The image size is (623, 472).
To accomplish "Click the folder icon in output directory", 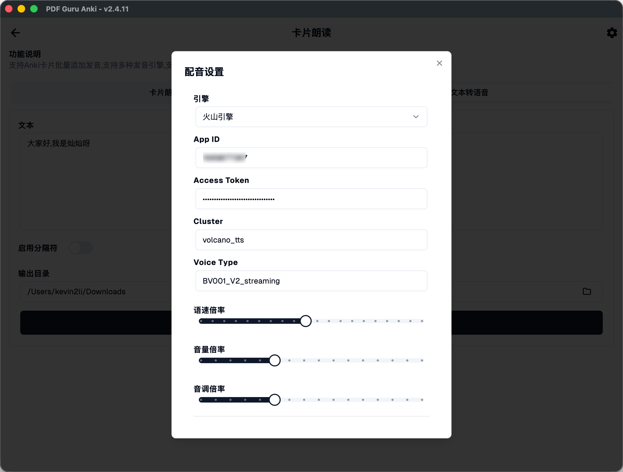I will coord(587,291).
